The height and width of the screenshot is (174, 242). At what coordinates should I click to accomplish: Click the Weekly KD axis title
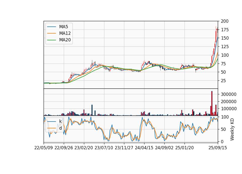click(x=232, y=129)
